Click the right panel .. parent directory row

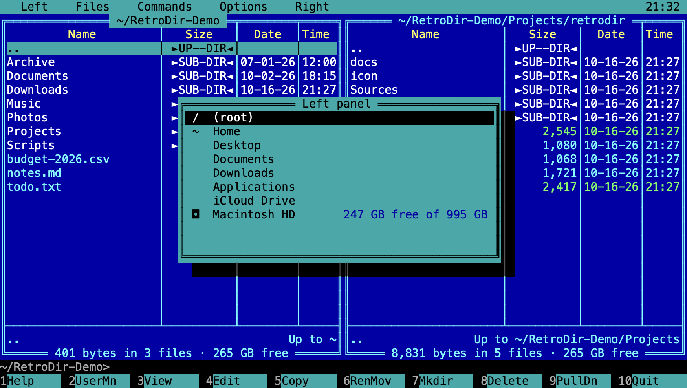coord(515,48)
